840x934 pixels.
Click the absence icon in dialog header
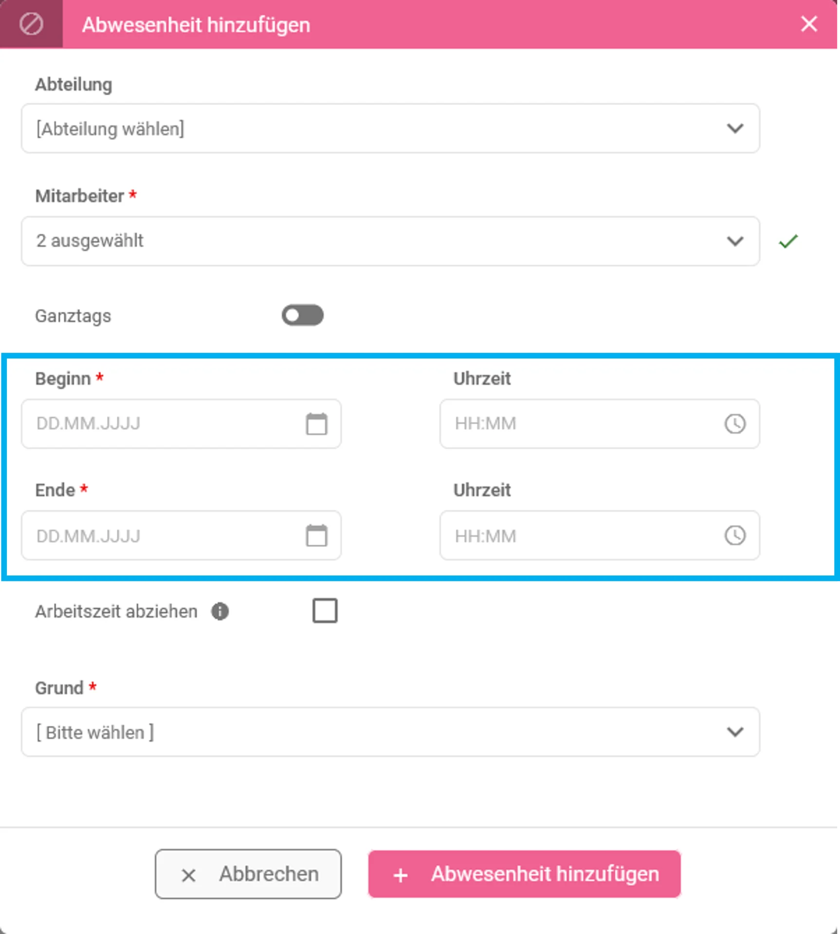pyautogui.click(x=31, y=24)
